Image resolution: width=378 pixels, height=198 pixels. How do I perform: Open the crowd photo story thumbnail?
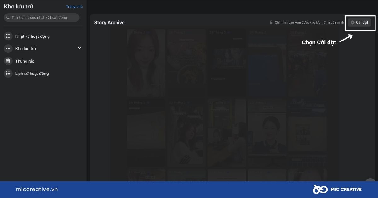[306, 63]
